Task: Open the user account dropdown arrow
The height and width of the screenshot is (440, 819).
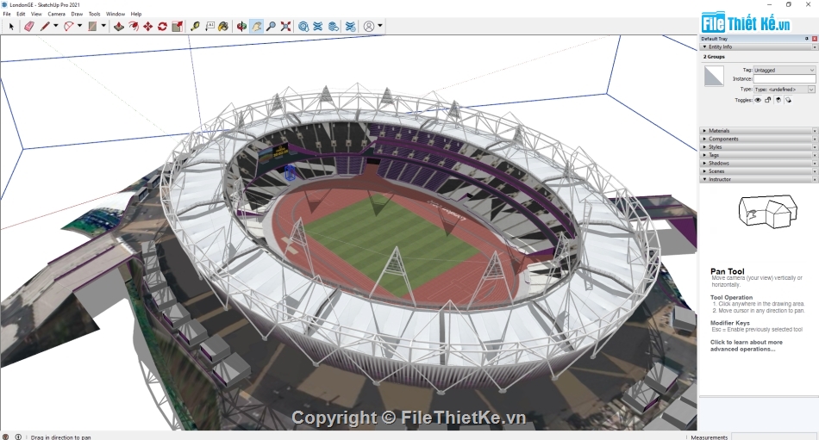Action: 379,26
